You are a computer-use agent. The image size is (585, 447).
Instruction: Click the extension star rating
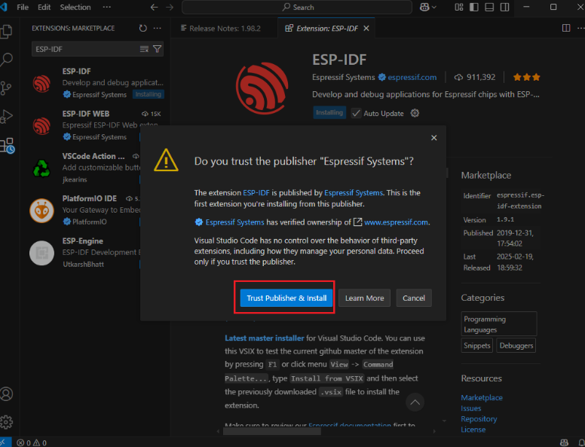(526, 77)
